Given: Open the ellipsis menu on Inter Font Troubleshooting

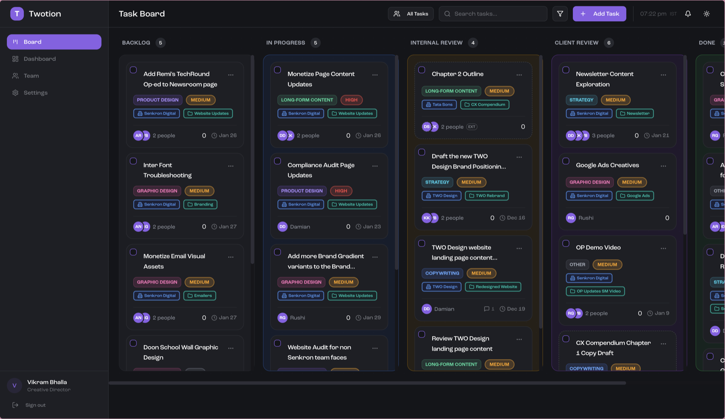Looking at the screenshot, I should tap(231, 165).
